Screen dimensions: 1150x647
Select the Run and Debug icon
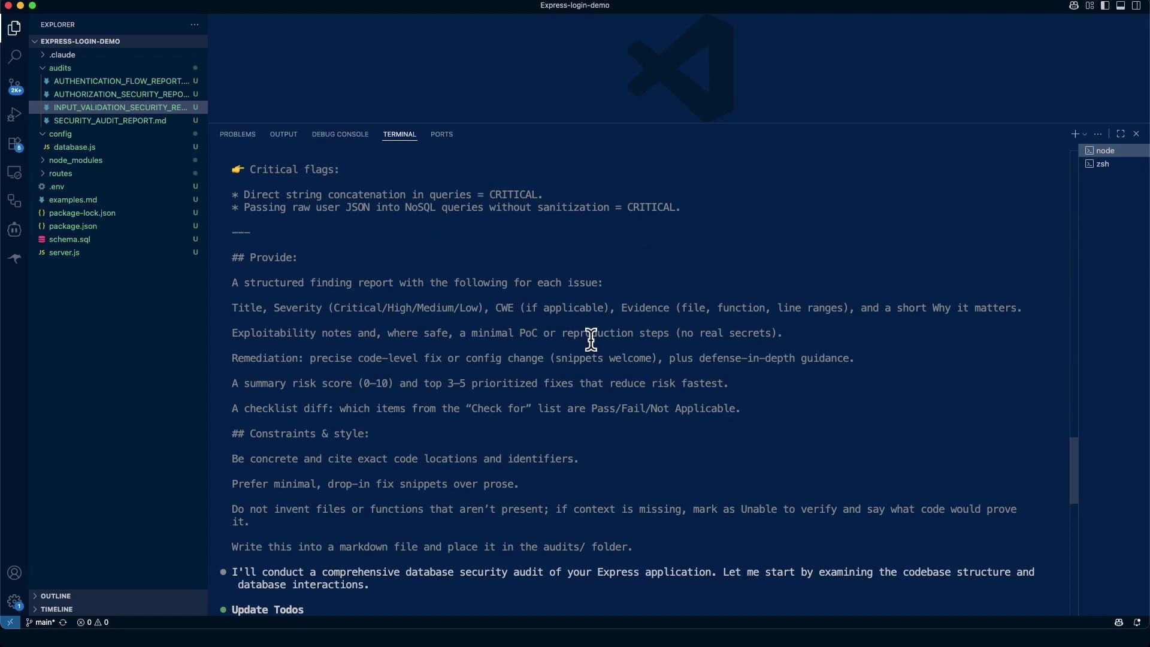(14, 114)
